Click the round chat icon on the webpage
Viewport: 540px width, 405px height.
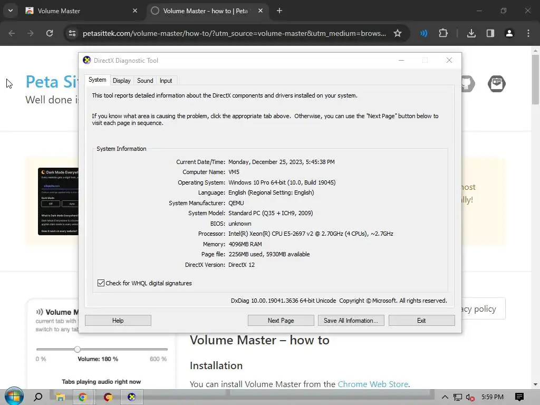[x=496, y=84]
